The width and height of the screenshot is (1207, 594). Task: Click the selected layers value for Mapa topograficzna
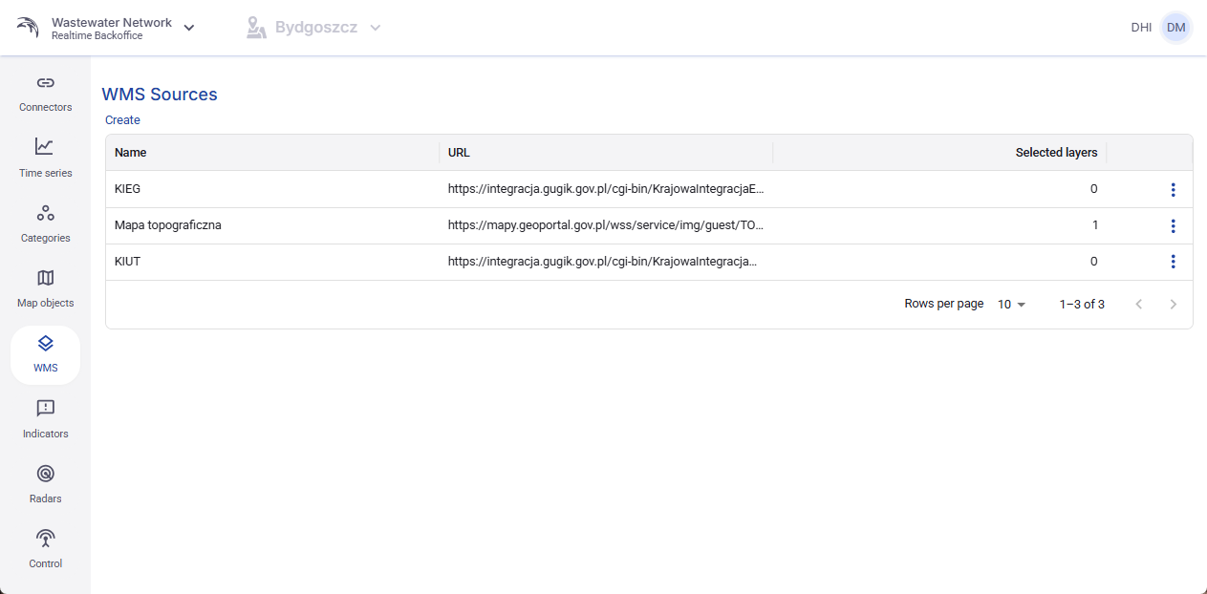(1094, 225)
